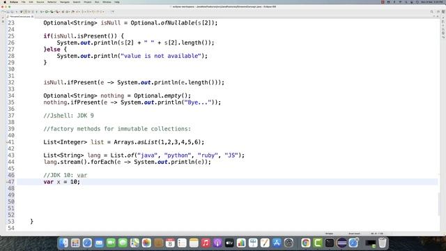Open App Store from the dock
446x251 pixels.
[x=277, y=243]
